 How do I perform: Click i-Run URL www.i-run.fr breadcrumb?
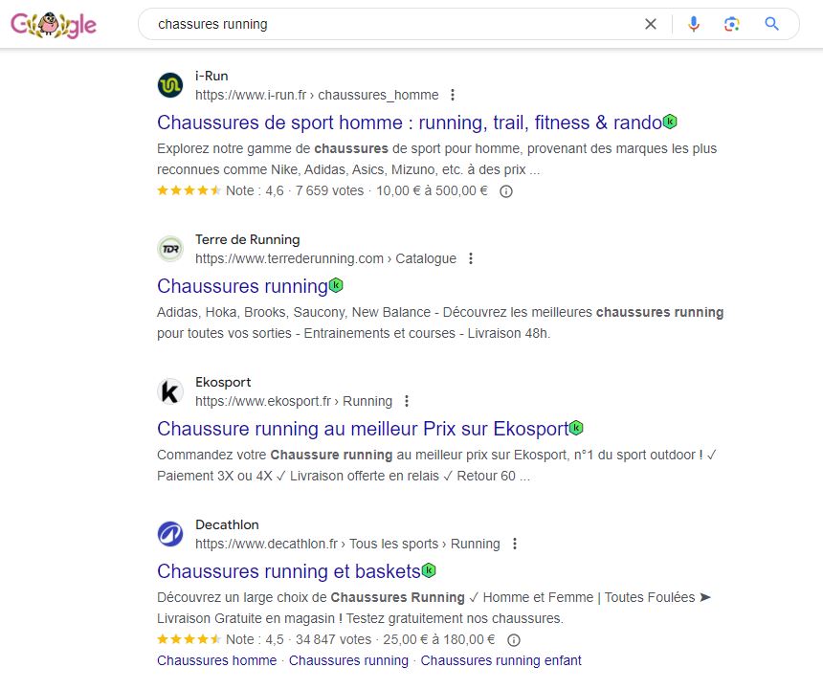tap(317, 95)
